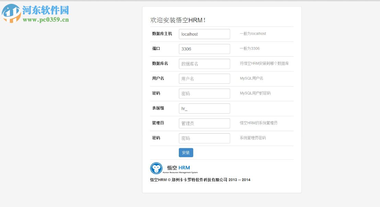Click the 安装 install button
This screenshot has width=380, height=207.
pyautogui.click(x=185, y=152)
